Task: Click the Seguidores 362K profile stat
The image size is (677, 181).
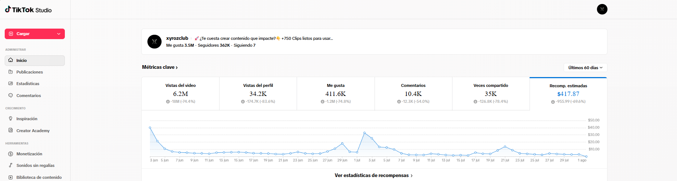Action: coord(214,45)
